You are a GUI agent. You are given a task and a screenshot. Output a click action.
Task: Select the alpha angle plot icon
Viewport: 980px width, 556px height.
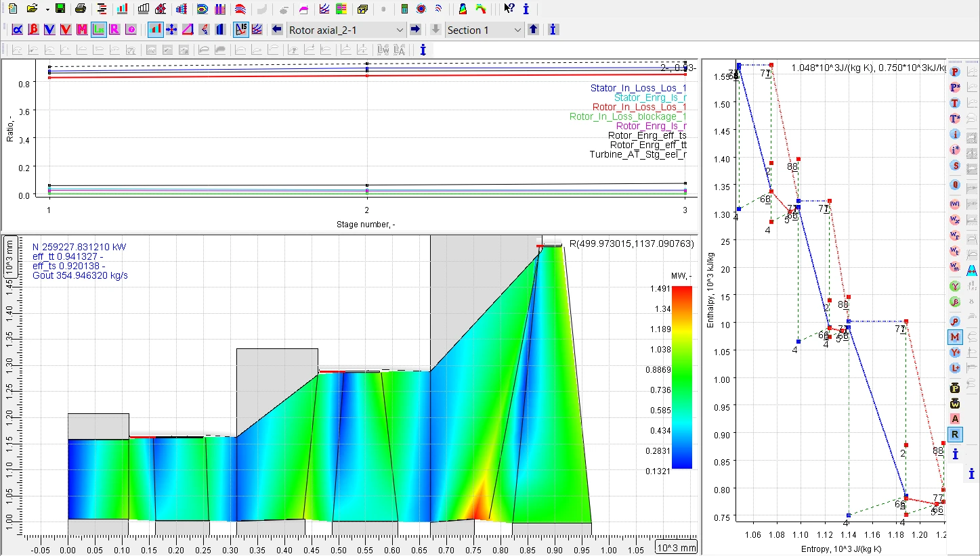tap(17, 30)
